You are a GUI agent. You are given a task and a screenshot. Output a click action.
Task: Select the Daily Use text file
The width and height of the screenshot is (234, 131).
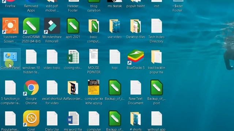point(52,119)
